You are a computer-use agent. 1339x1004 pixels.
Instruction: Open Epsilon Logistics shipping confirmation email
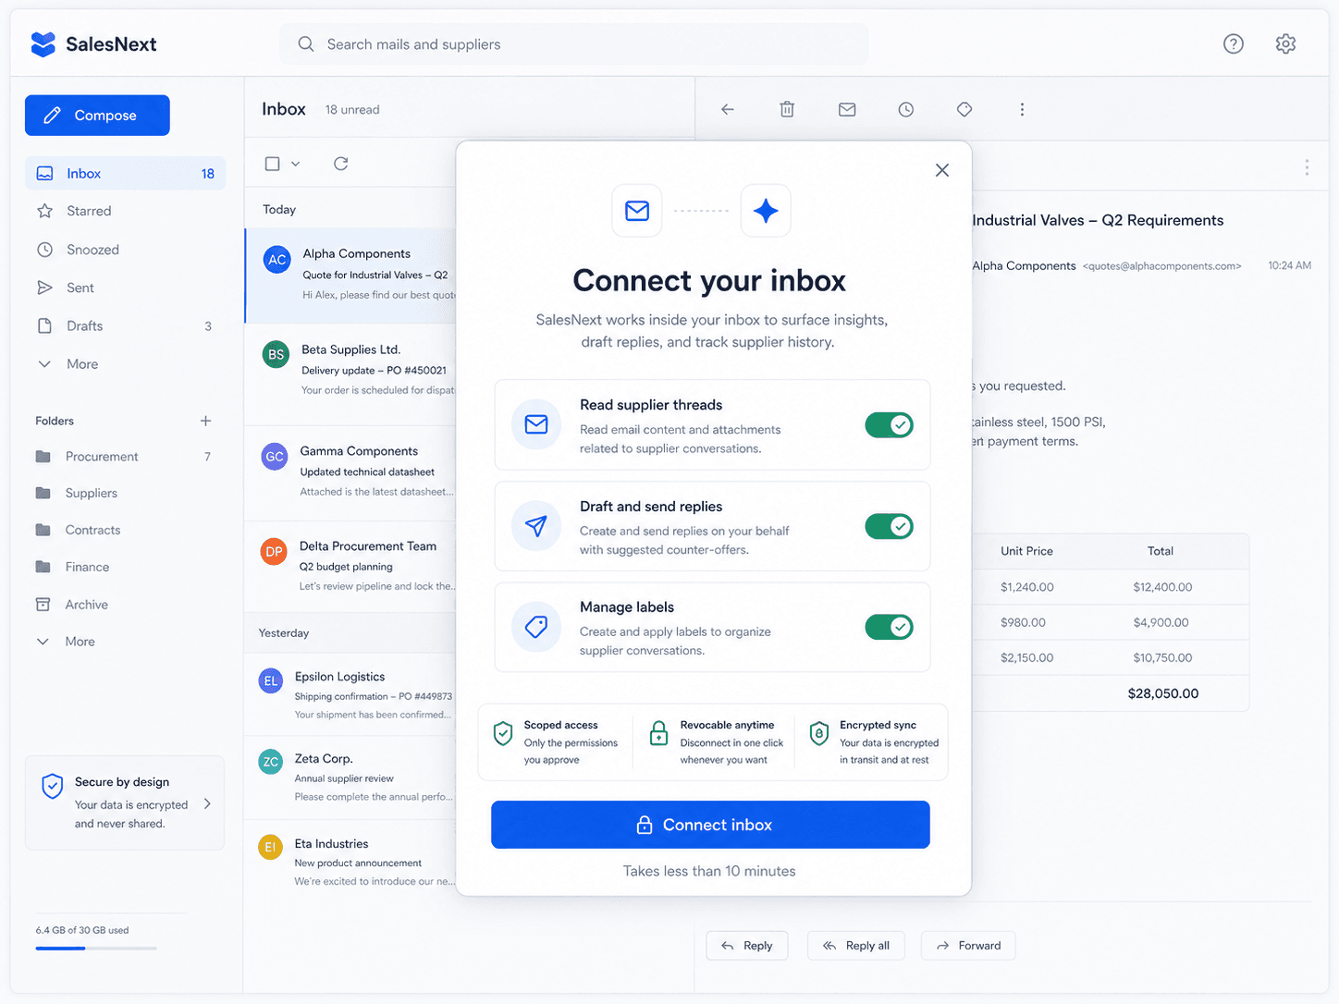click(x=350, y=695)
